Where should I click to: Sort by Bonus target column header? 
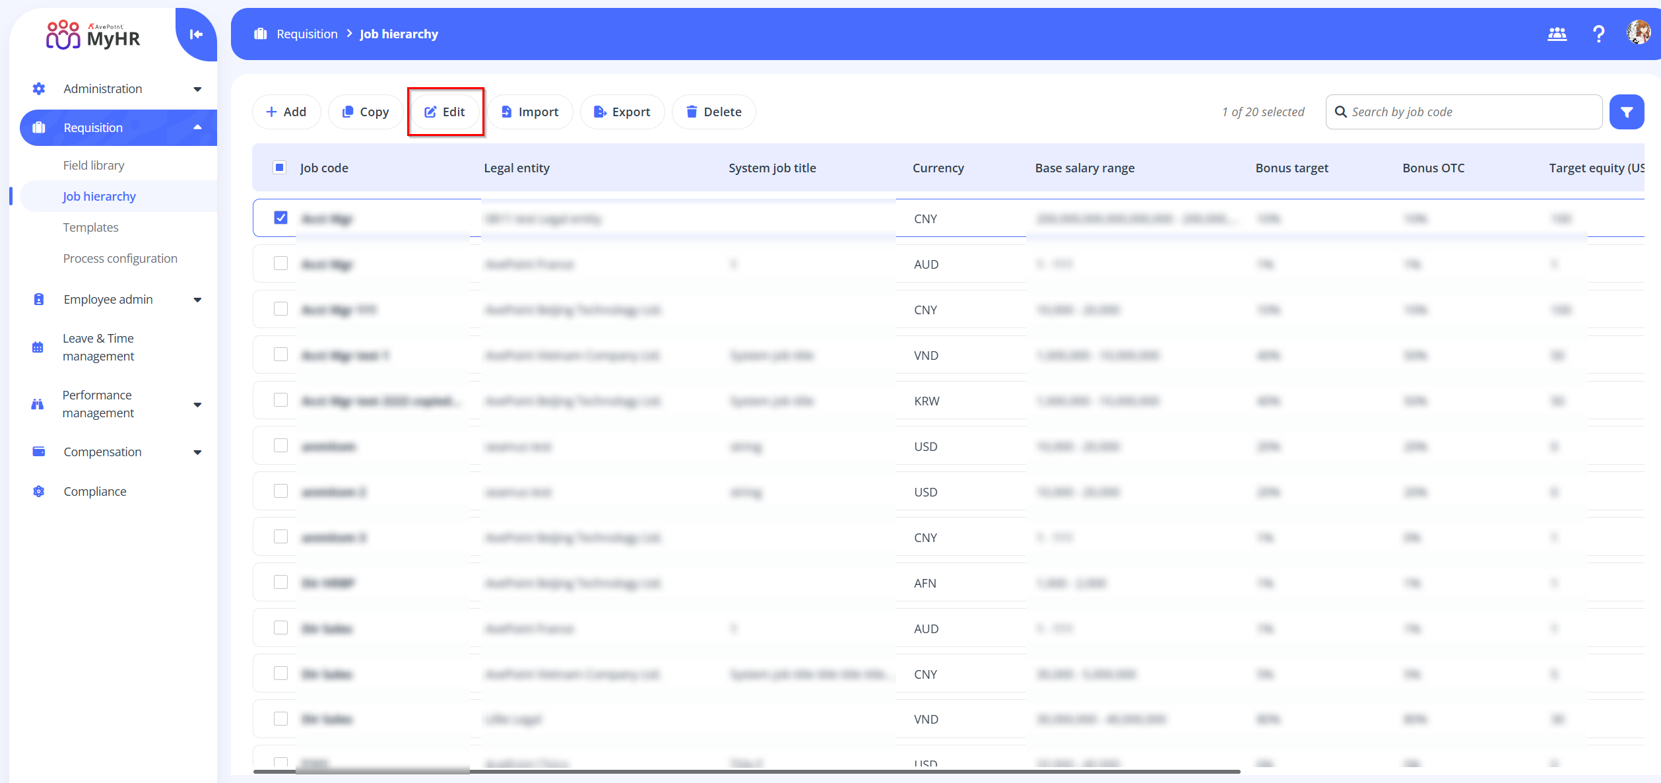click(x=1291, y=168)
